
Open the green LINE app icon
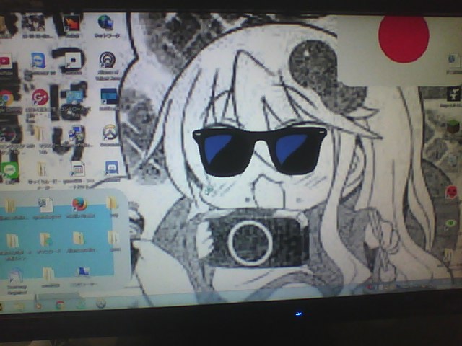[x=9, y=171]
